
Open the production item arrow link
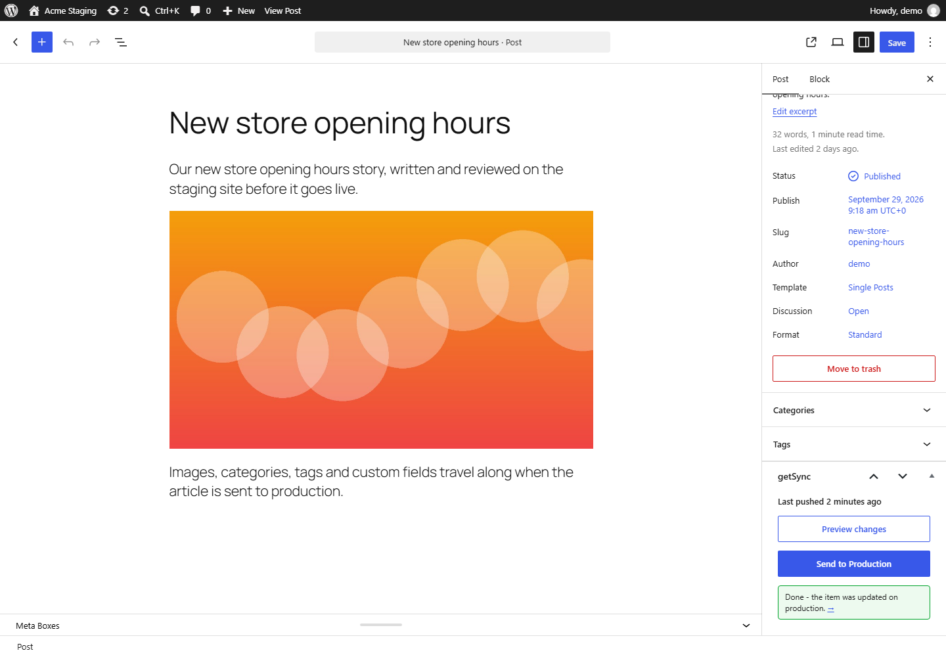(830, 608)
